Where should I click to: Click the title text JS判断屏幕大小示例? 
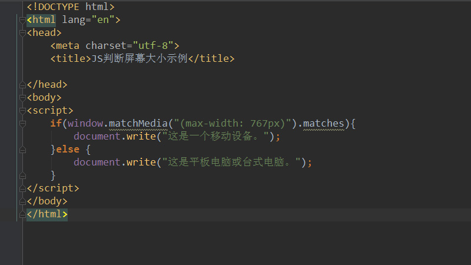(x=141, y=59)
